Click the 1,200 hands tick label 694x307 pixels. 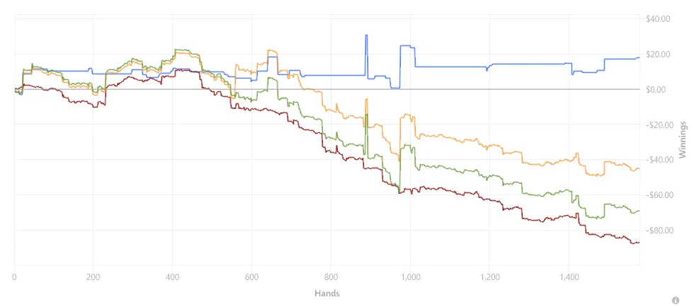pyautogui.click(x=489, y=278)
